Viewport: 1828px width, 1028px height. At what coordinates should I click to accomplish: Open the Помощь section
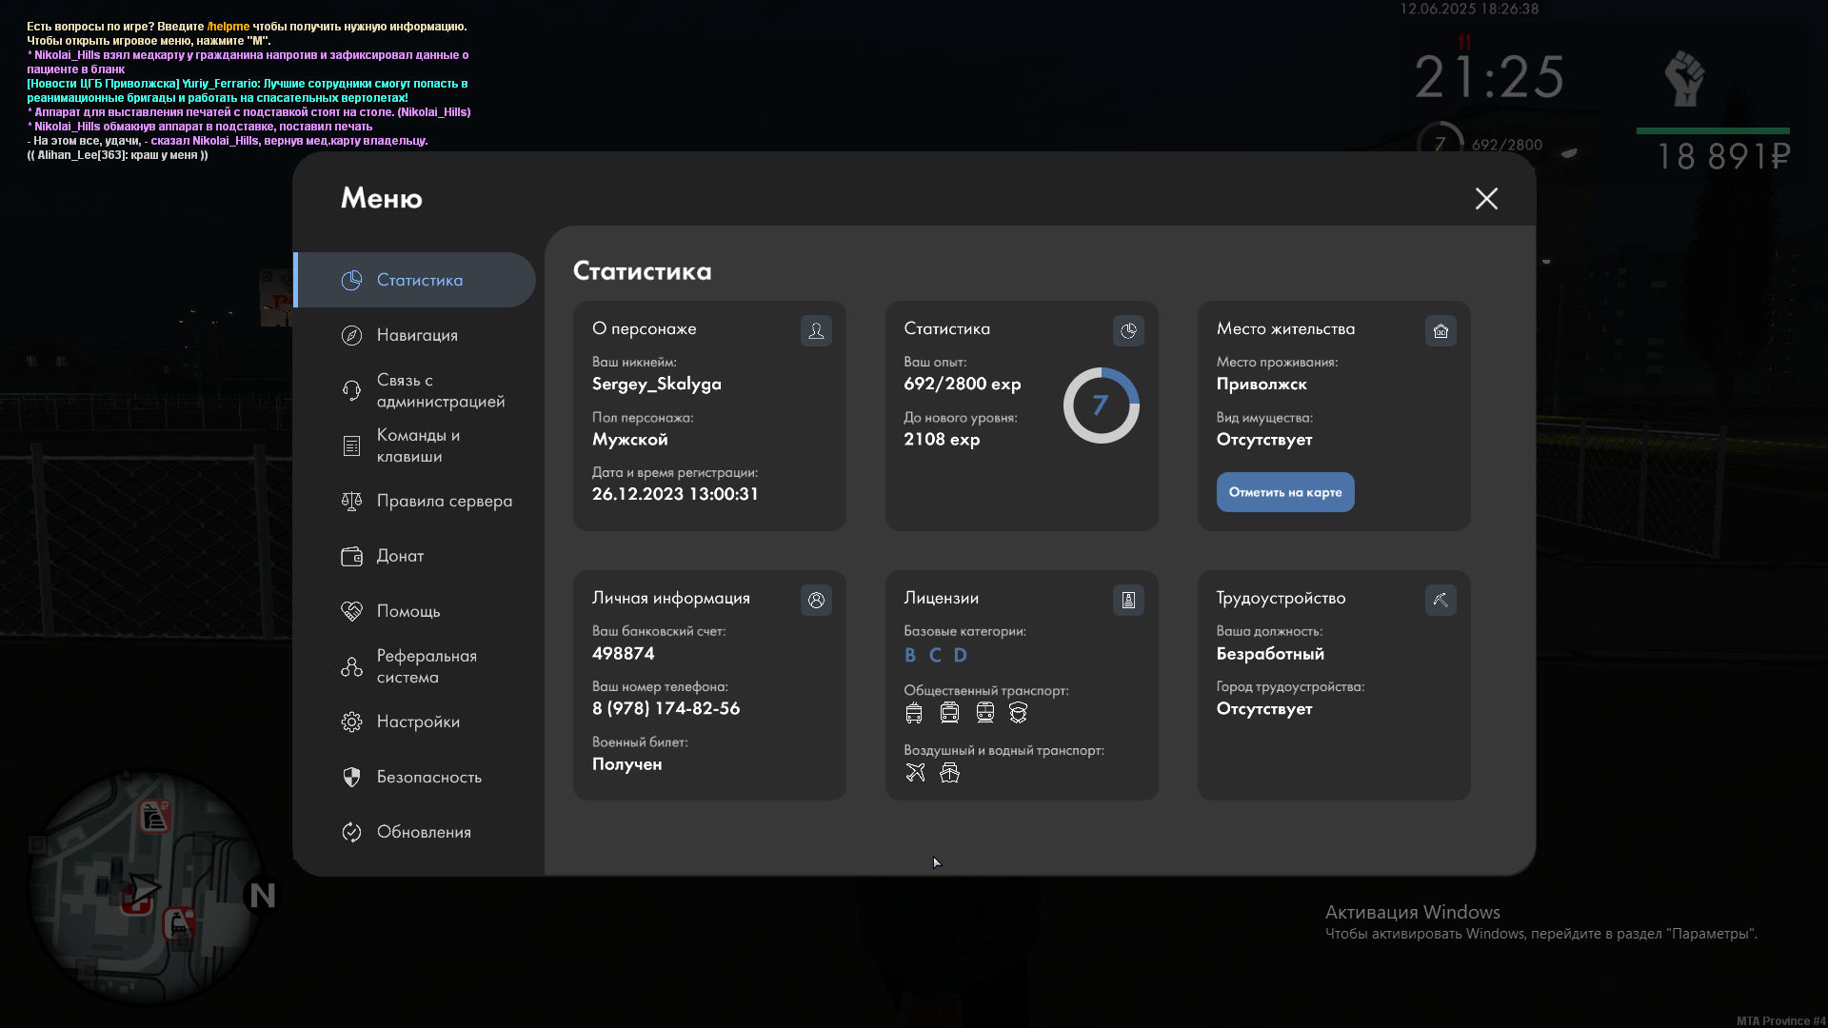coord(415,611)
